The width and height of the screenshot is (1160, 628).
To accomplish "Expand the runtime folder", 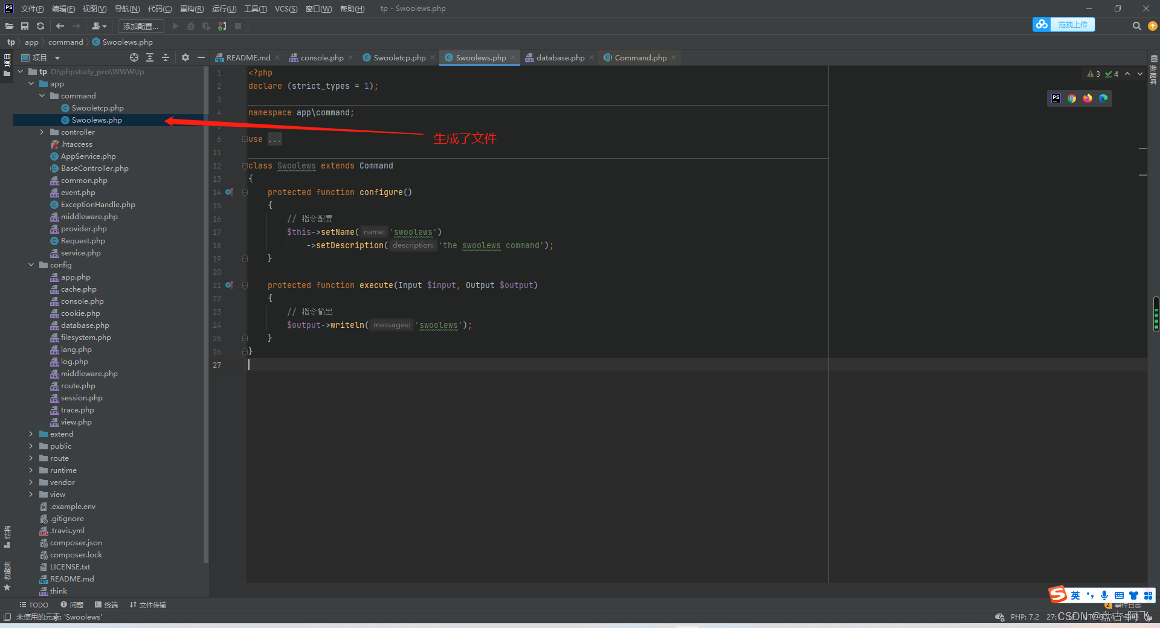I will pos(31,470).
